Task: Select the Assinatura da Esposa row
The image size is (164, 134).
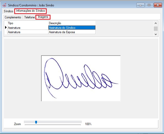Action: pos(72,32)
